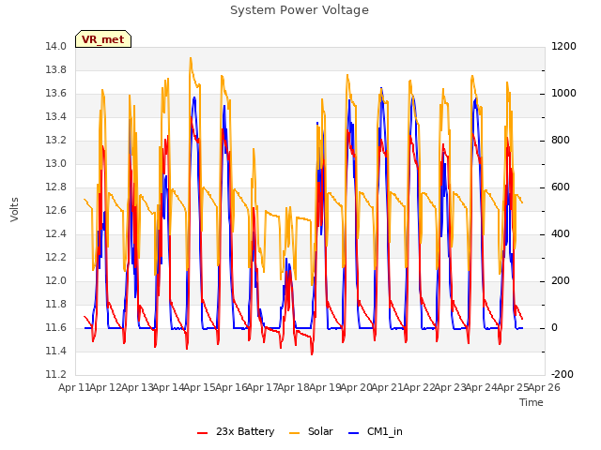
Task: Click the -200 right axis tick label
Action: coord(562,374)
